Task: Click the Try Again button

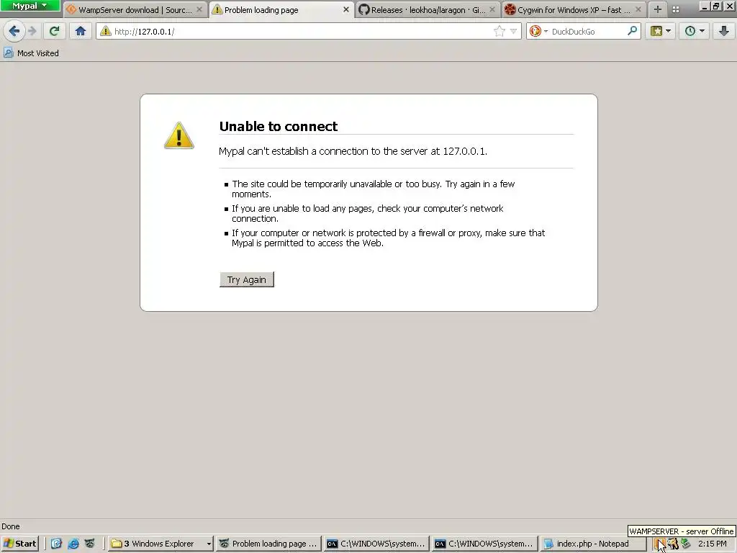Action: click(x=247, y=279)
